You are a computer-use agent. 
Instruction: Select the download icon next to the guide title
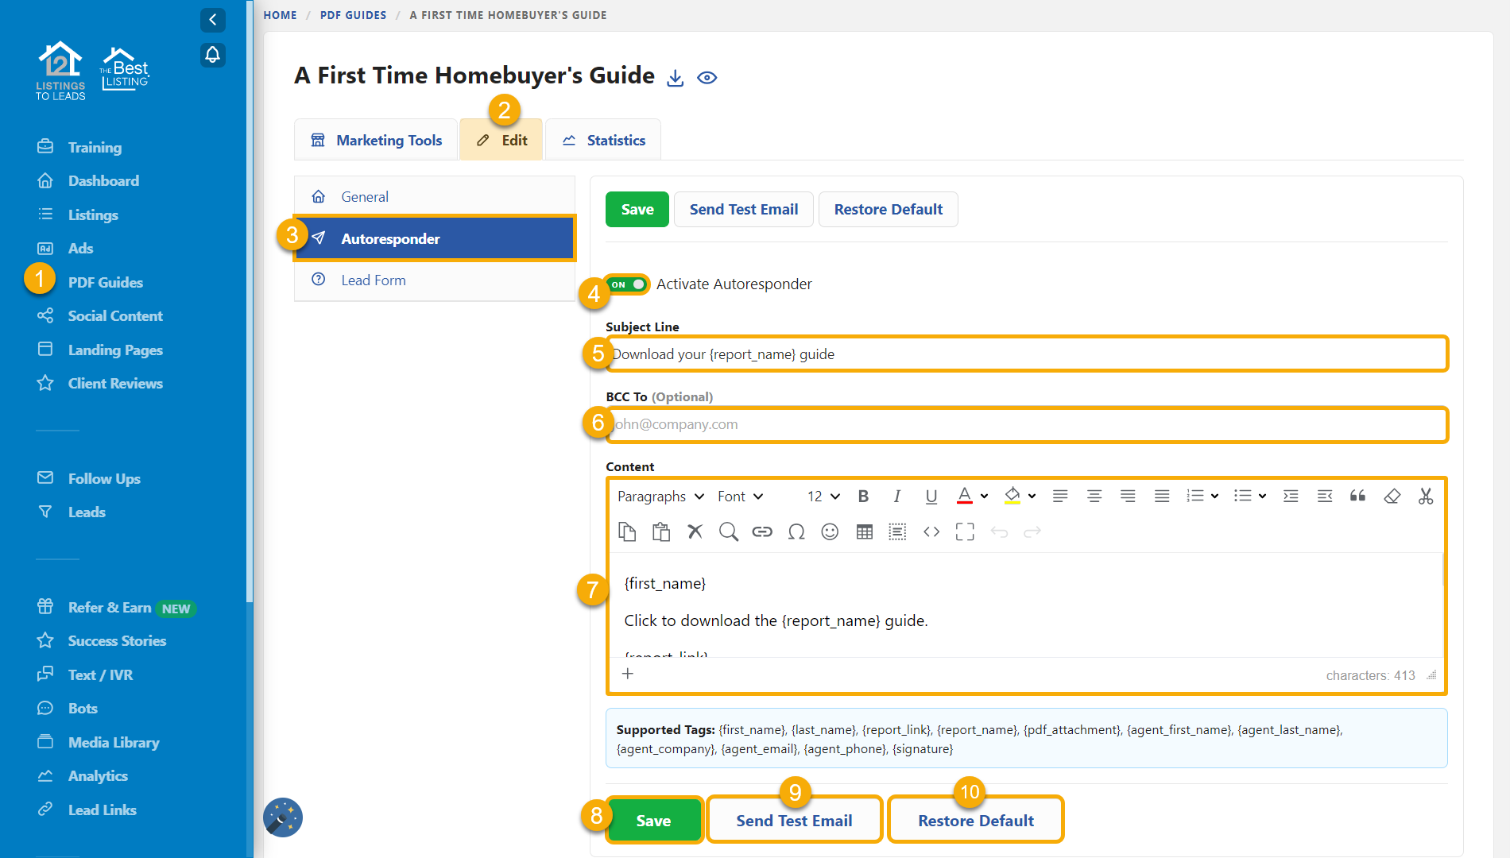click(675, 77)
